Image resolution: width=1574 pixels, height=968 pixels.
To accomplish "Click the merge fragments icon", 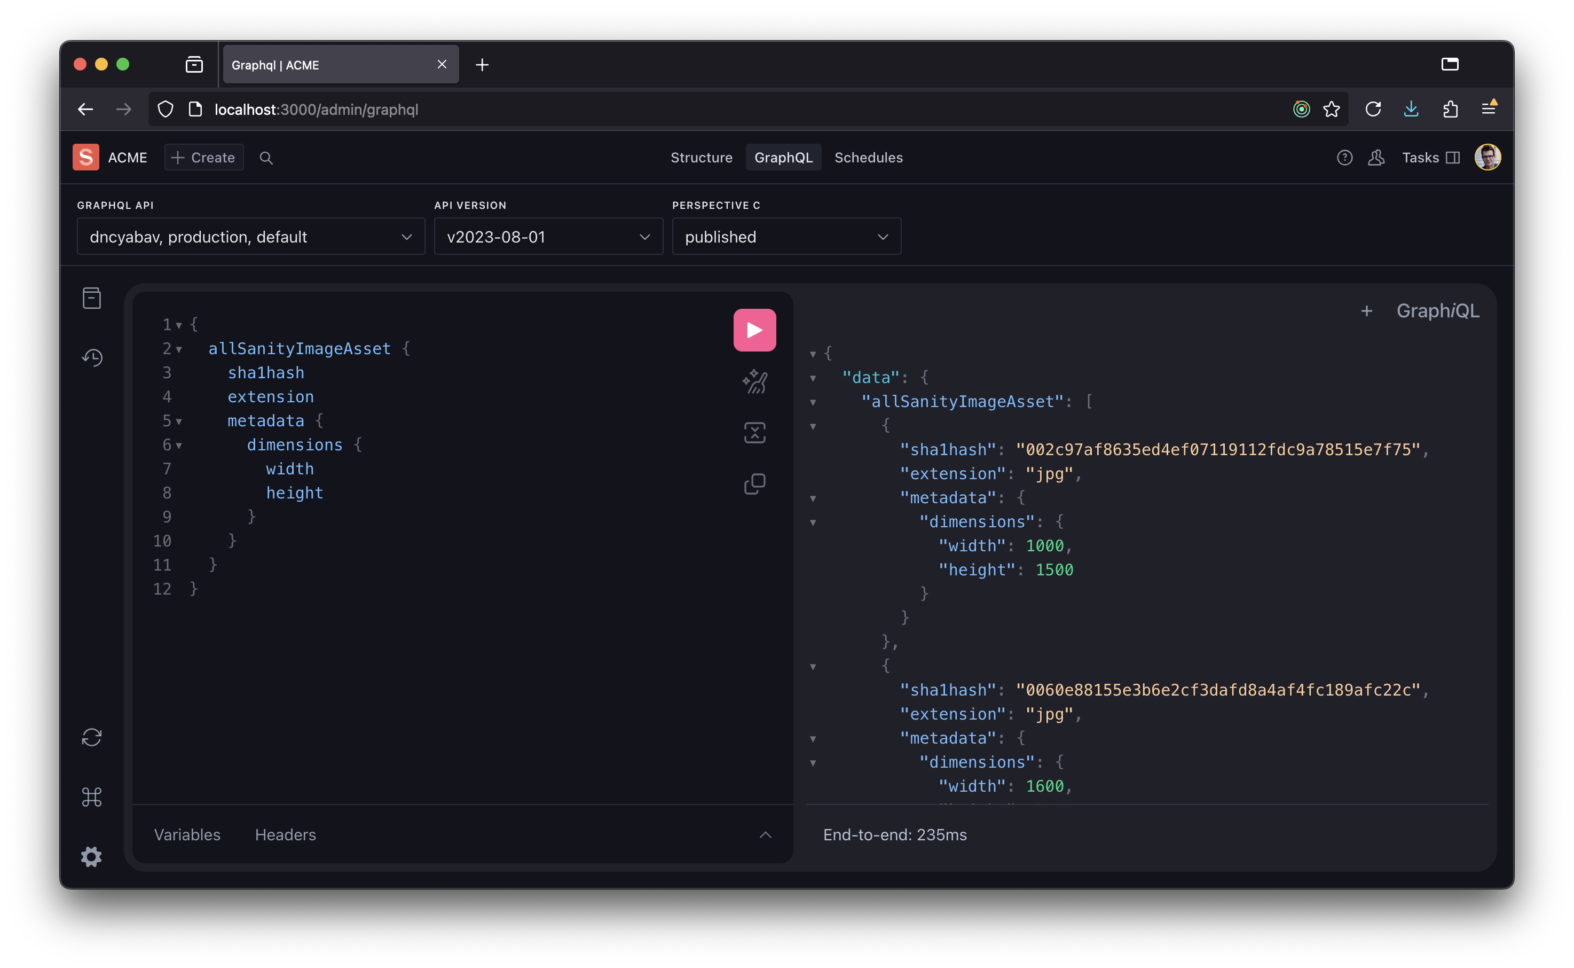I will pos(754,433).
